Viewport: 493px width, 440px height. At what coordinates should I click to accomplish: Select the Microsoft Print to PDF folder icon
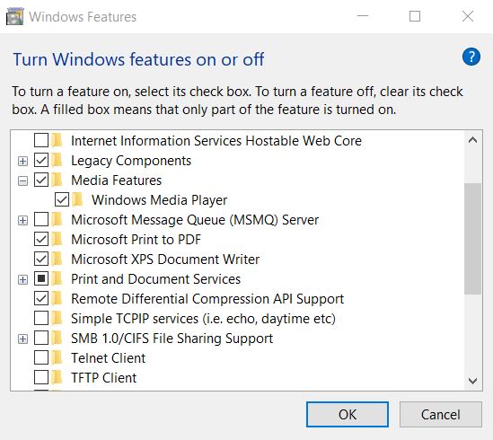click(57, 240)
